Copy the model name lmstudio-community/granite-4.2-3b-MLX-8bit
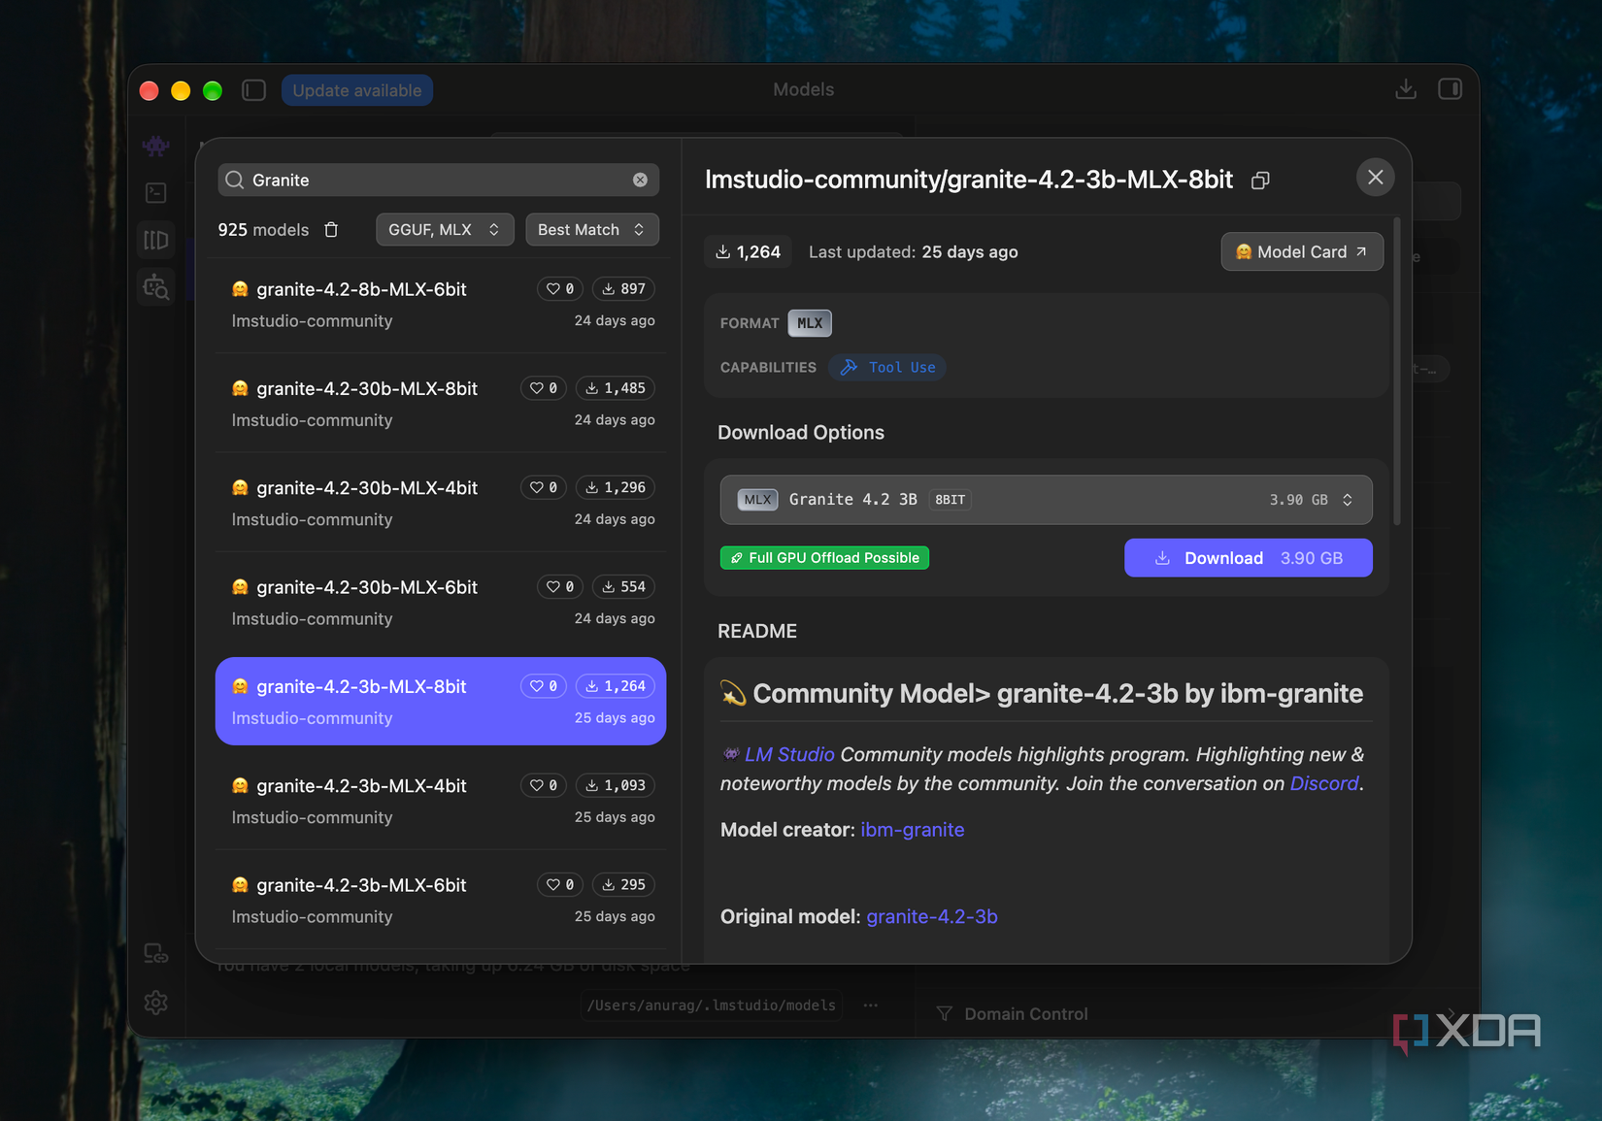Viewport: 1602px width, 1121px height. (x=1260, y=181)
